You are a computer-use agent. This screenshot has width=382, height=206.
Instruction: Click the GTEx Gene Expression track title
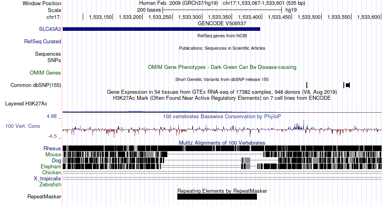222,92
